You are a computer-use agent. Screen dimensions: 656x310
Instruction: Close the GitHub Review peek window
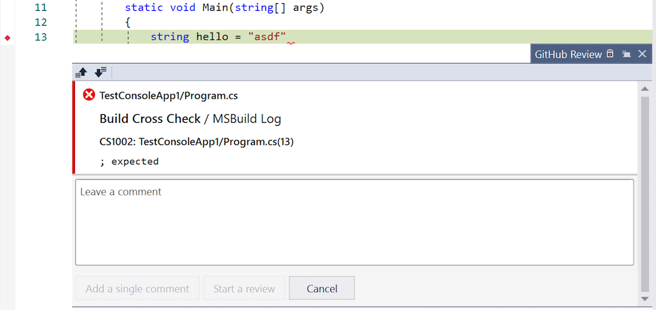click(642, 54)
